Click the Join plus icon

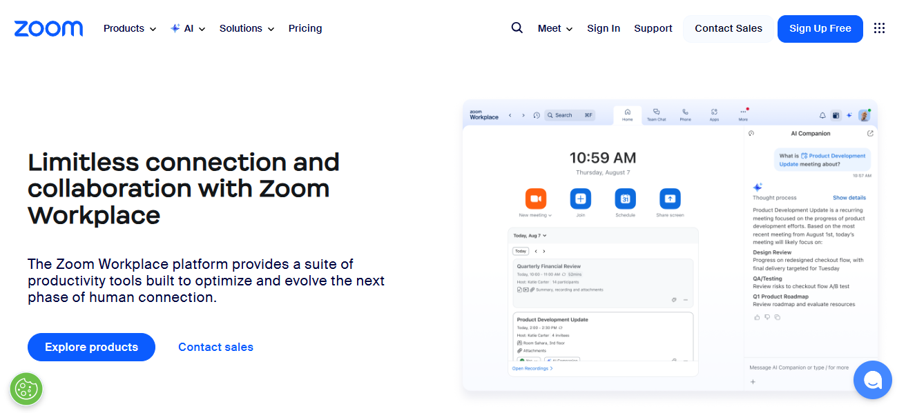(x=580, y=199)
